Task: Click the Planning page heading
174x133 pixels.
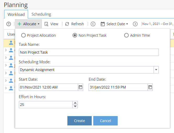Action: point(16,5)
